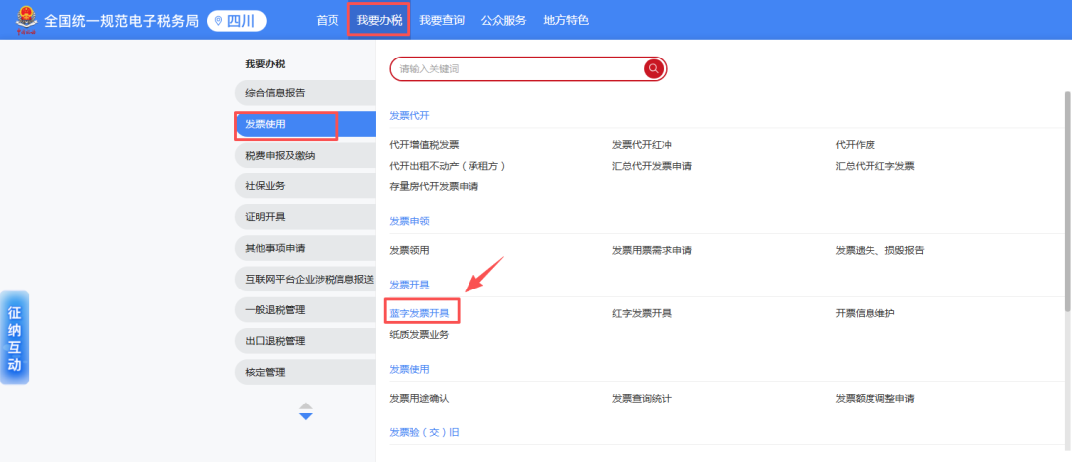Open the 公众服务 tab

(x=504, y=21)
